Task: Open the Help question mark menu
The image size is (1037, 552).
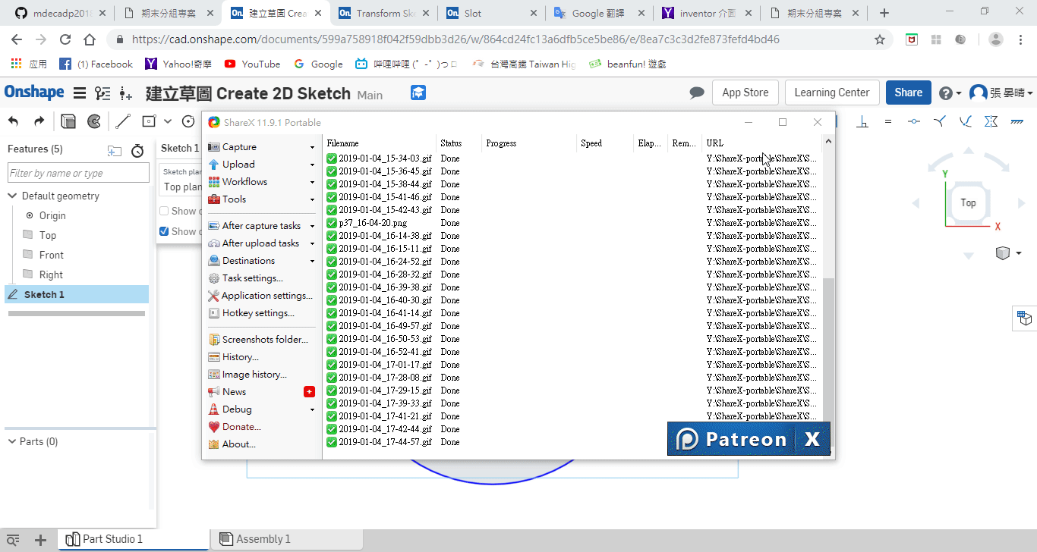Action: [x=950, y=93]
